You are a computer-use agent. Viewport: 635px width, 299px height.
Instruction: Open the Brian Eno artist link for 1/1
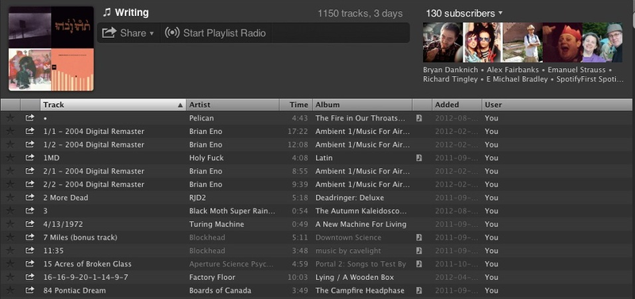[206, 132]
